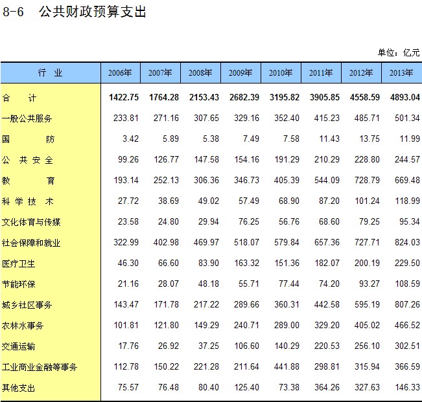Select the 一般公共服务 row label

[27, 118]
